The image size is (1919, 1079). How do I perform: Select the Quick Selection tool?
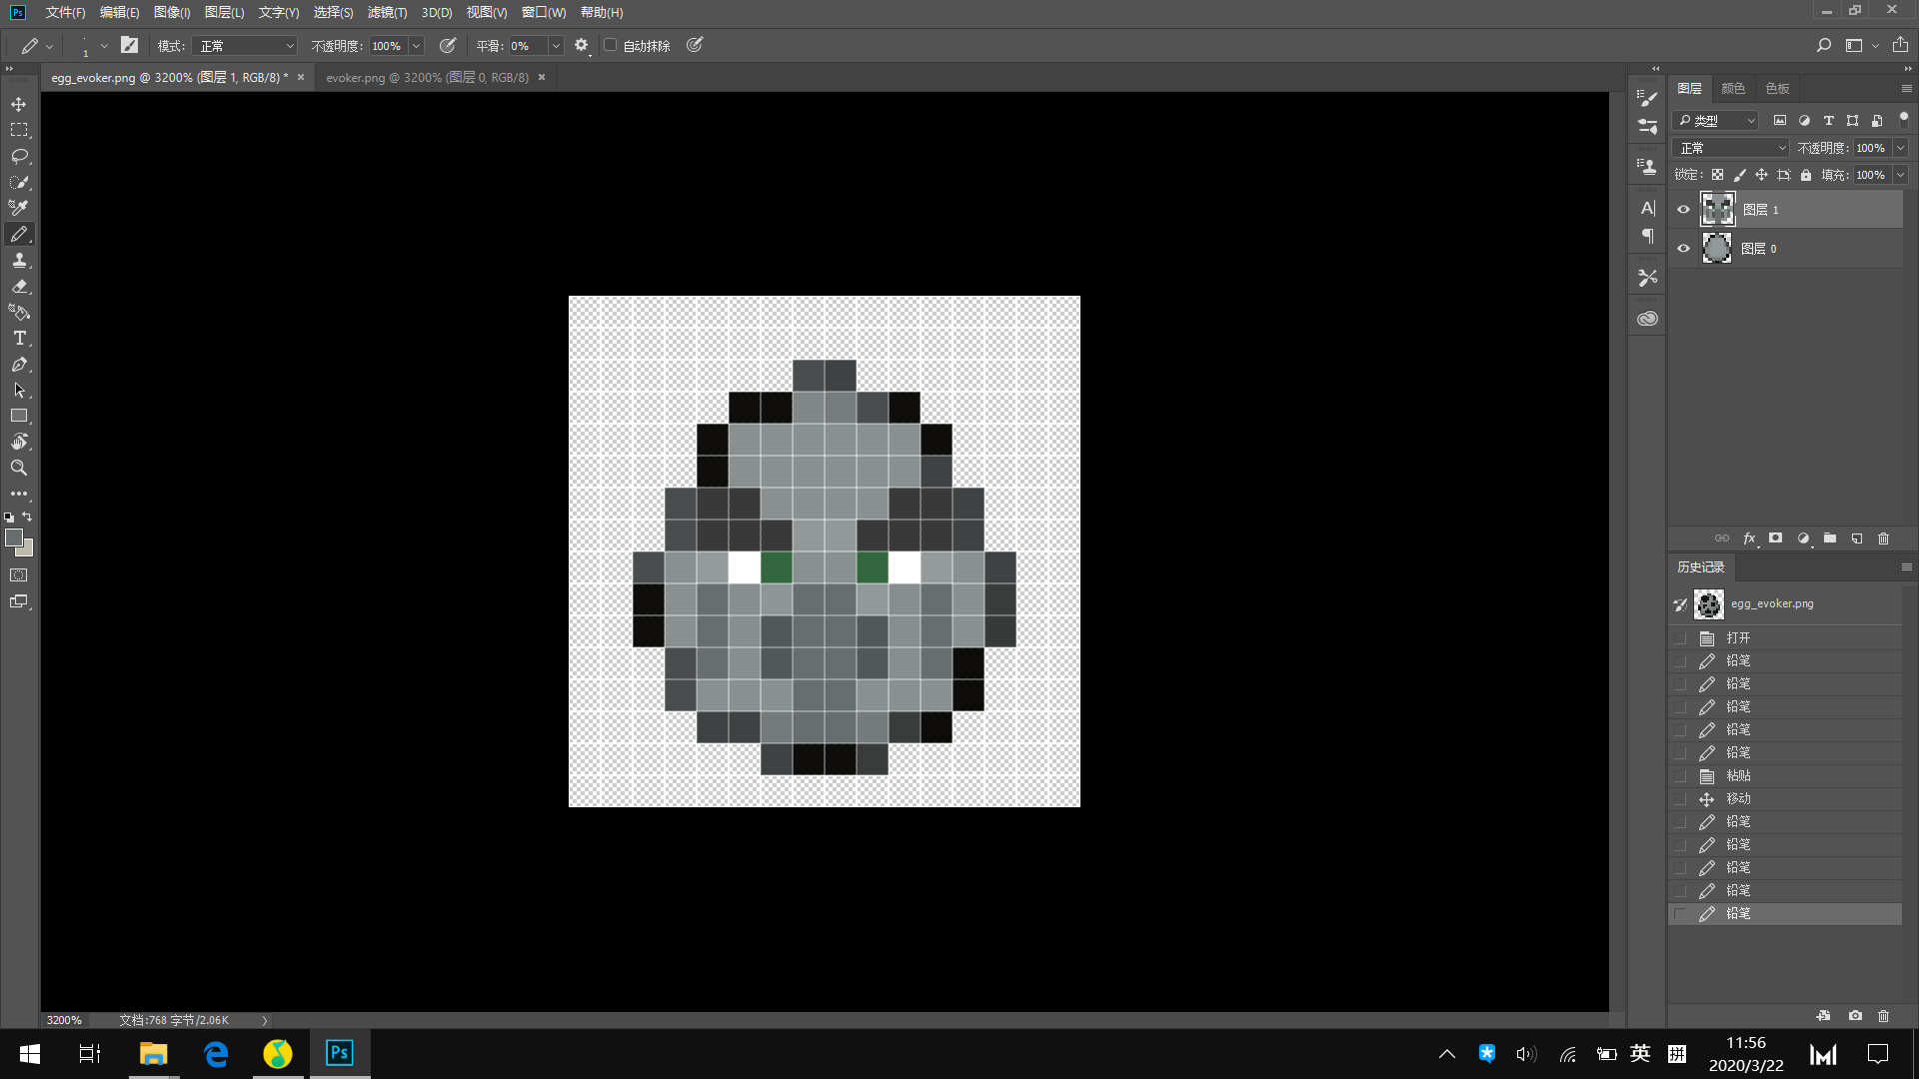tap(19, 182)
